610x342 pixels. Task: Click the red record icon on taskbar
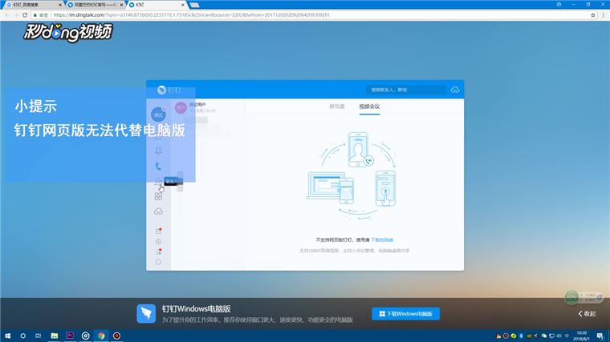click(x=116, y=336)
